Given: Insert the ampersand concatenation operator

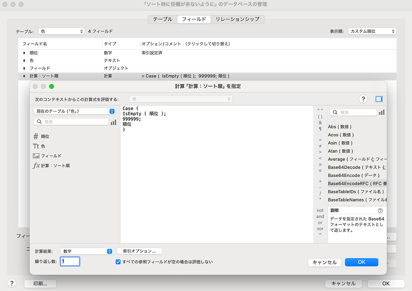Looking at the screenshot, I should pyautogui.click(x=320, y=123).
